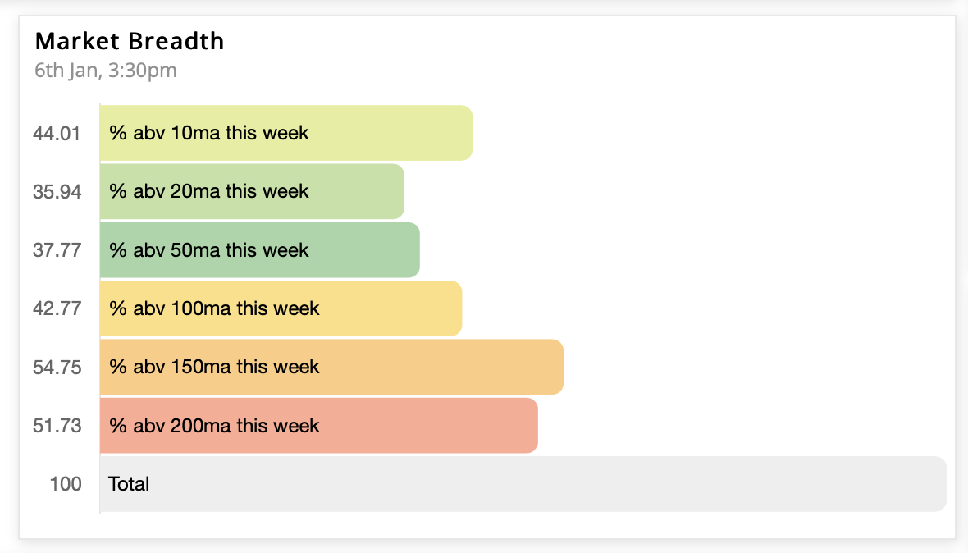The image size is (968, 553).
Task: Click the 51.73 value label
Action: [57, 426]
